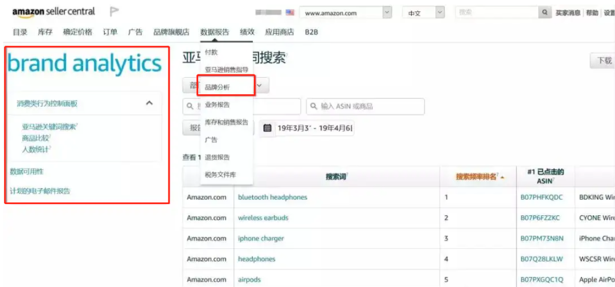Open the 中文 language dropdown
The width and height of the screenshot is (615, 287).
423,13
